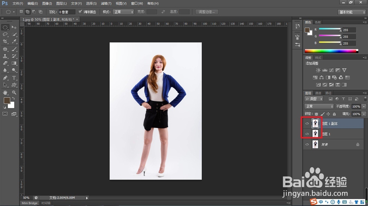
Task: Open the Mini Bridge panel tab
Action: coord(29,203)
